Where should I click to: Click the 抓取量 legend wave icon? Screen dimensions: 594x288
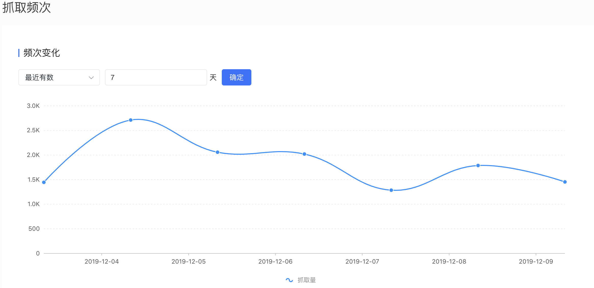tap(289, 280)
